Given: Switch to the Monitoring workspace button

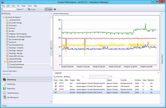Looking at the screenshot, I should point(27,80).
